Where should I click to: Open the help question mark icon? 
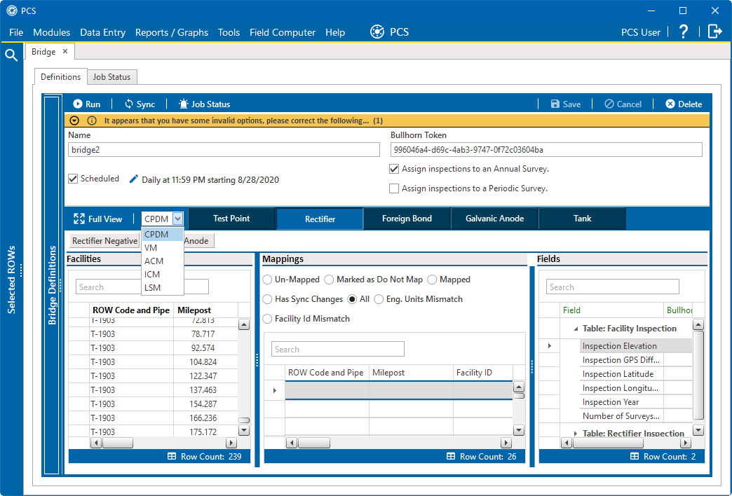684,32
